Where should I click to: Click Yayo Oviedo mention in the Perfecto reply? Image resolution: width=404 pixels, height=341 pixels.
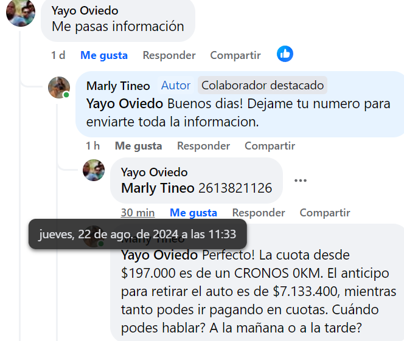pyautogui.click(x=159, y=255)
